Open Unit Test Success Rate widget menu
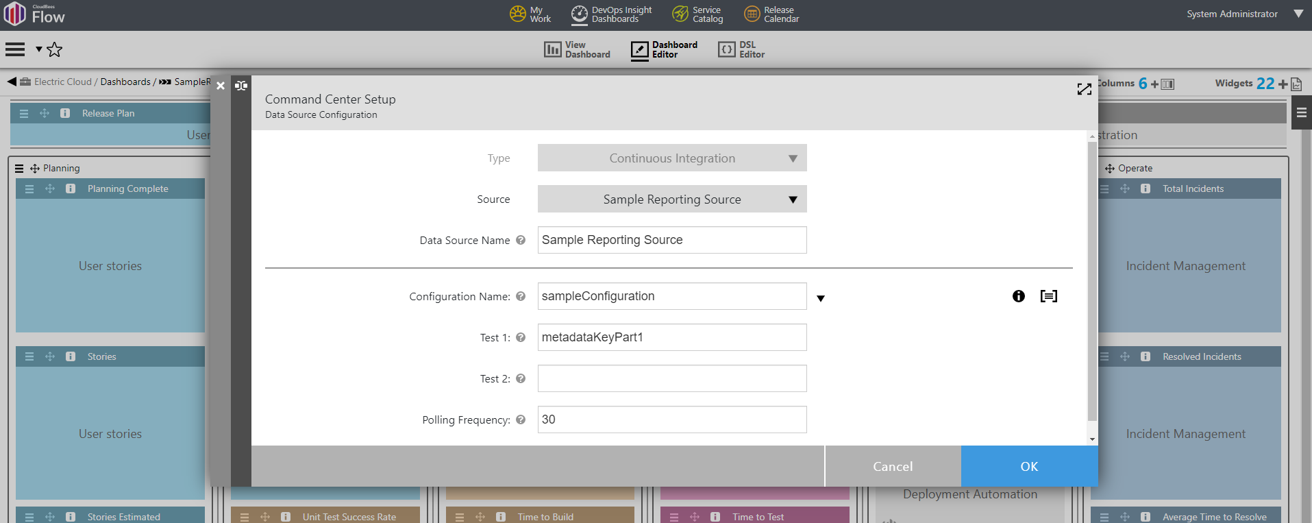This screenshot has height=523, width=1312. coord(245,517)
